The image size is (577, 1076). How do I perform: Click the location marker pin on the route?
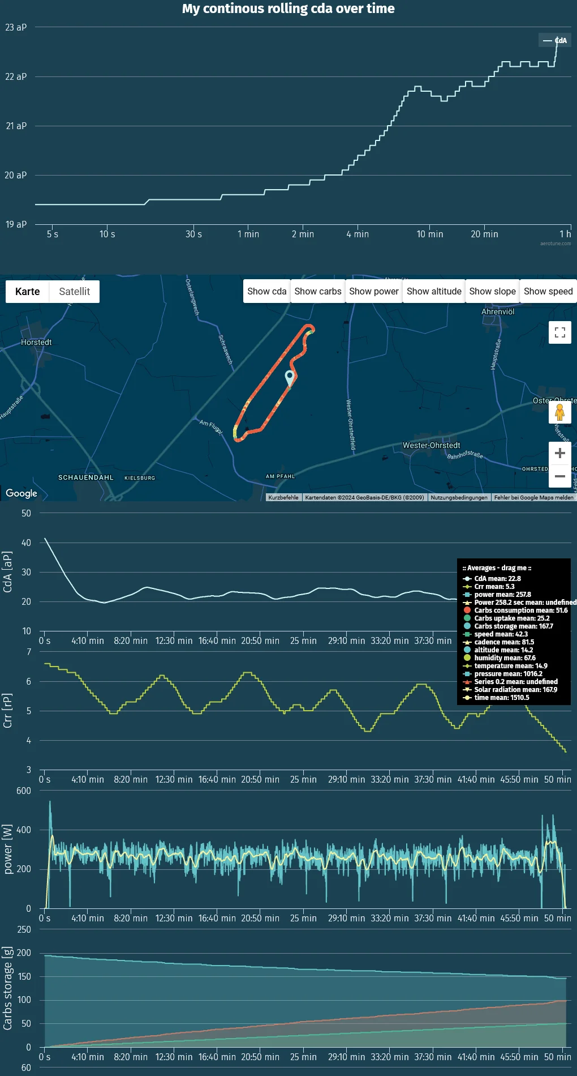point(290,377)
